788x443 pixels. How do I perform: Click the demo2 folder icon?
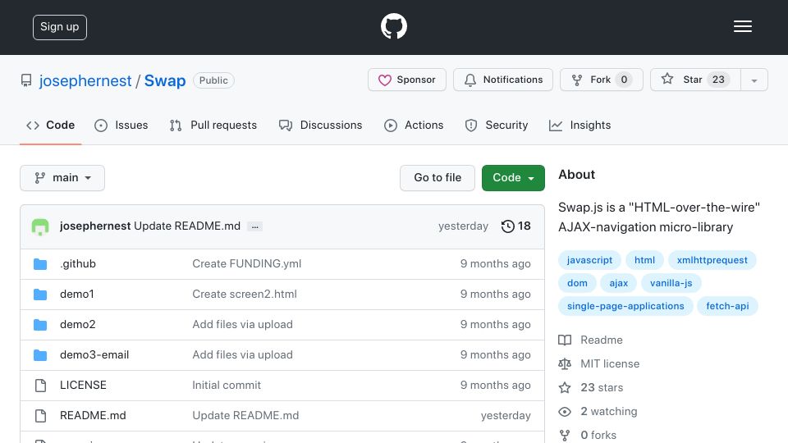pos(40,325)
